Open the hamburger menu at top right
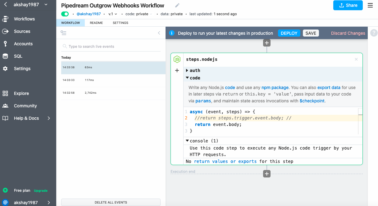Screen dimensions: 378x206 tap(370, 5)
